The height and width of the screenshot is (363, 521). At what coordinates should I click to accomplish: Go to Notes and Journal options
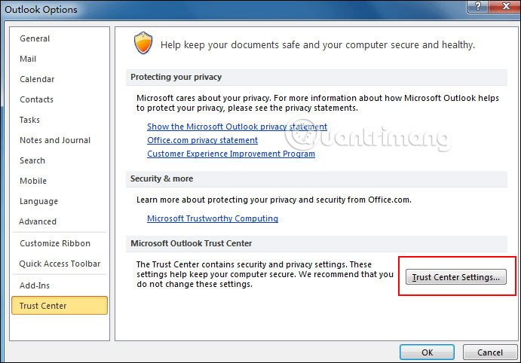55,140
